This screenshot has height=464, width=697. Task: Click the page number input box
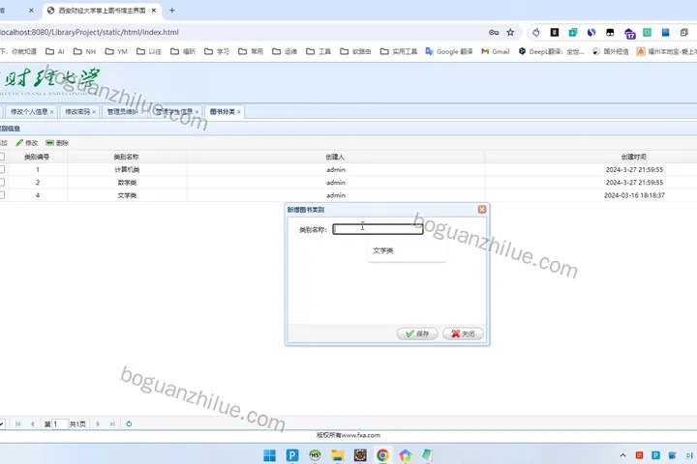click(60, 424)
